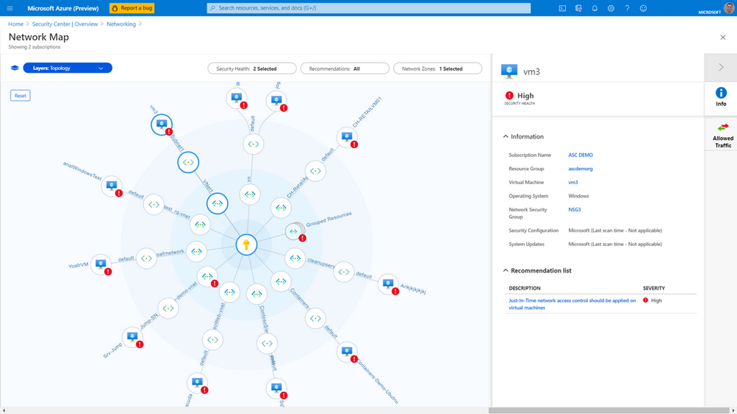Open the Networking breadcrumb

point(121,24)
